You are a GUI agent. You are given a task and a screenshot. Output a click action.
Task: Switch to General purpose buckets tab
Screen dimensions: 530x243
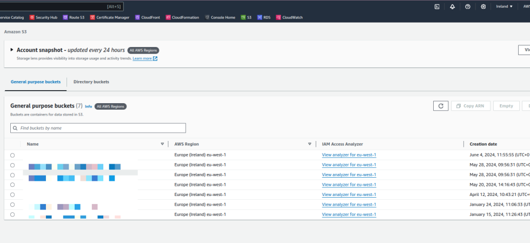point(36,82)
